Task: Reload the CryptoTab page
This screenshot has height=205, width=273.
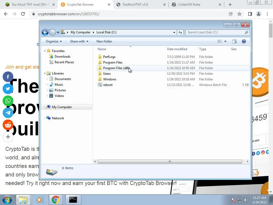Action: point(23,14)
